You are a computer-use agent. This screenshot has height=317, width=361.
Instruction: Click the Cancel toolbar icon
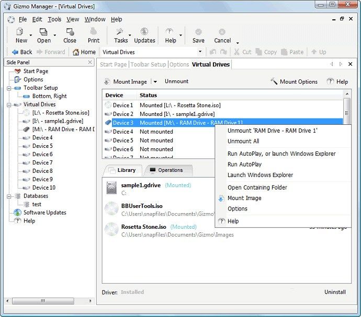coord(222,32)
